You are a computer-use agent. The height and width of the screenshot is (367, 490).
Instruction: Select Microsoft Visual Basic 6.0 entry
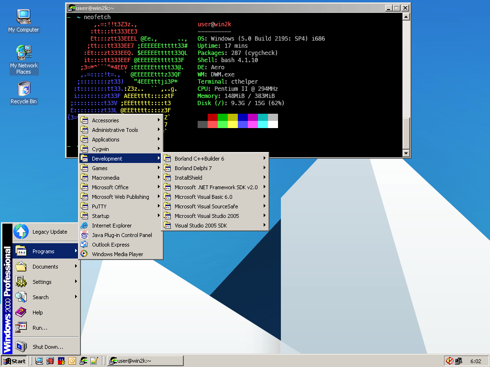pos(215,196)
